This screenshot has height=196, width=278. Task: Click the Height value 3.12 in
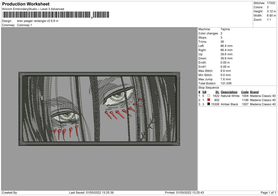(x=271, y=11)
